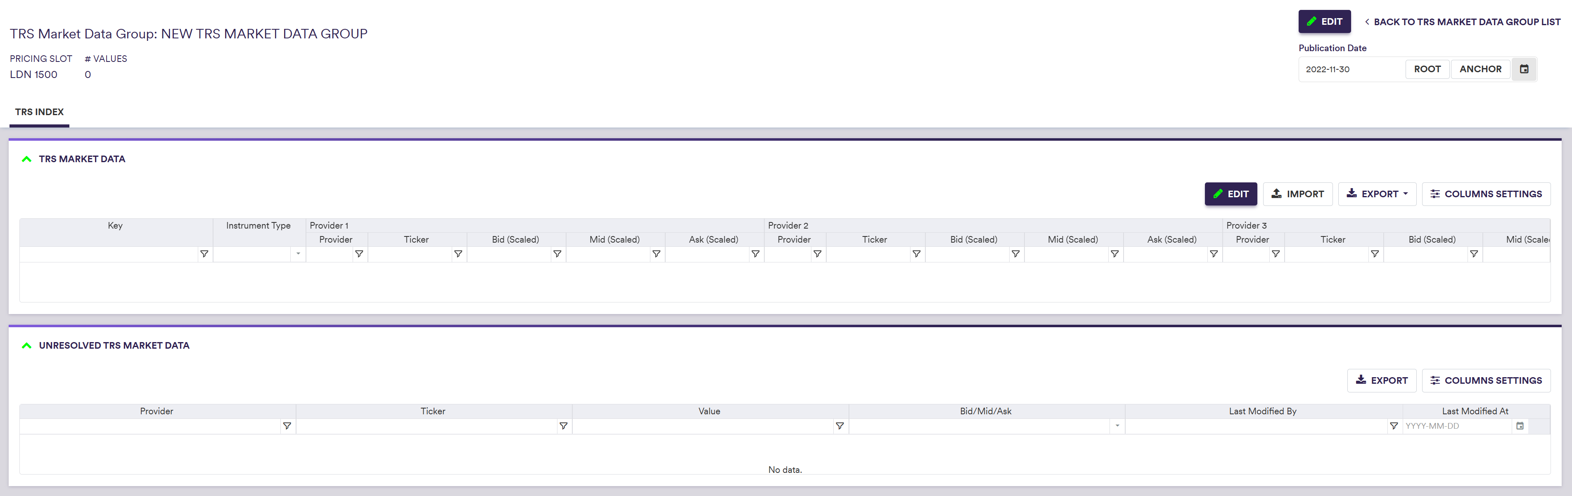
Task: Go back to TRS Market Data Group list
Action: (x=1462, y=22)
